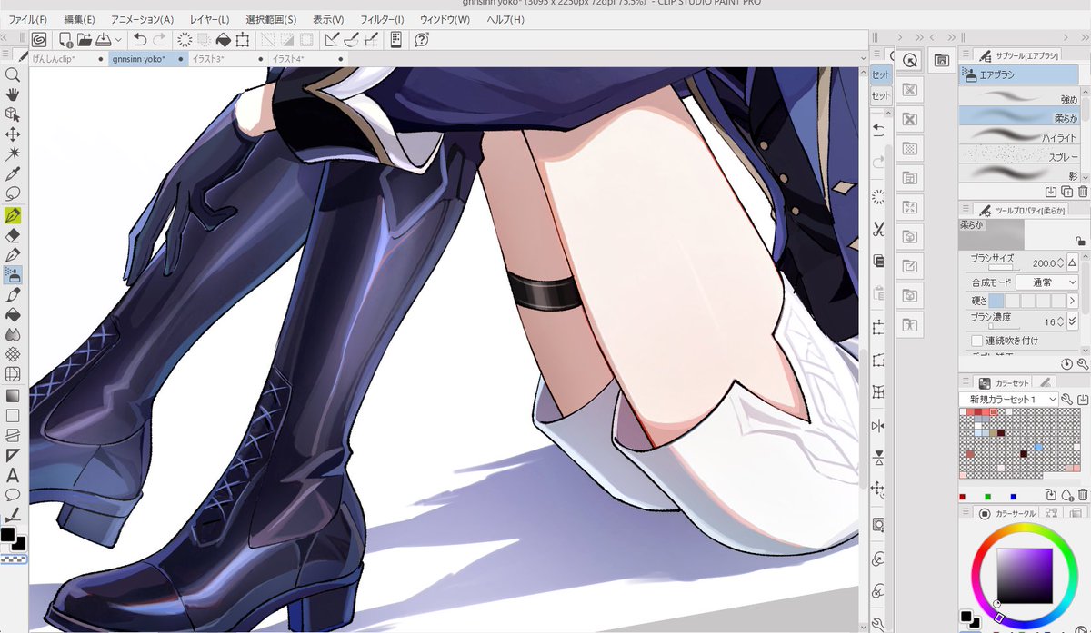
Task: Open the ウィンドウ(W) menu
Action: tap(445, 19)
